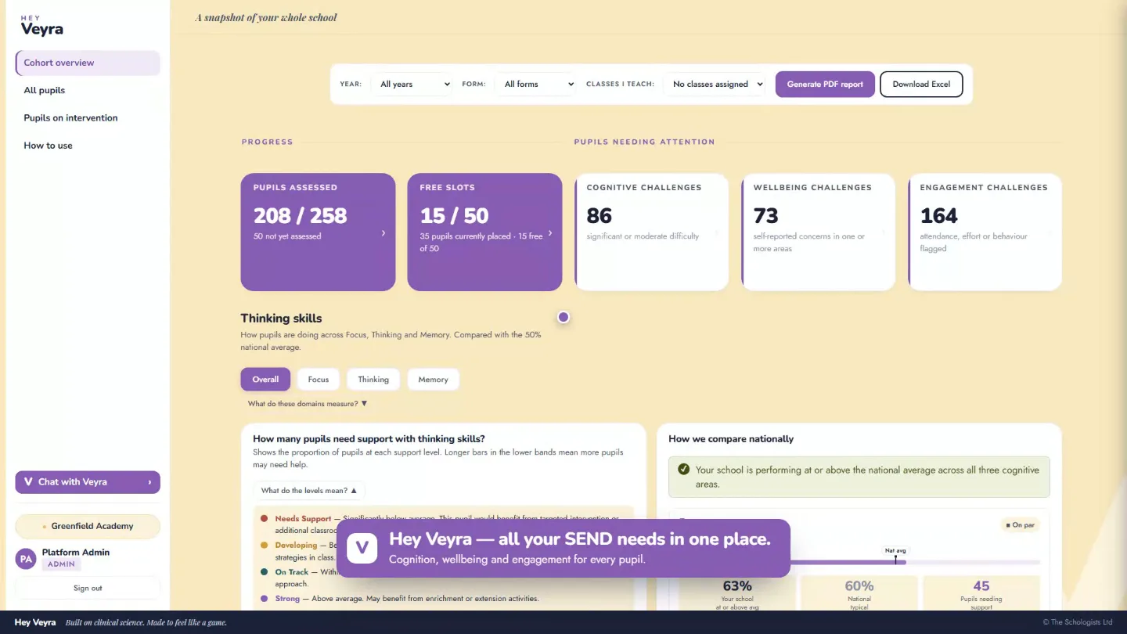Click the Greenfield Academy school selector
Image resolution: width=1127 pixels, height=634 pixels.
(88, 526)
